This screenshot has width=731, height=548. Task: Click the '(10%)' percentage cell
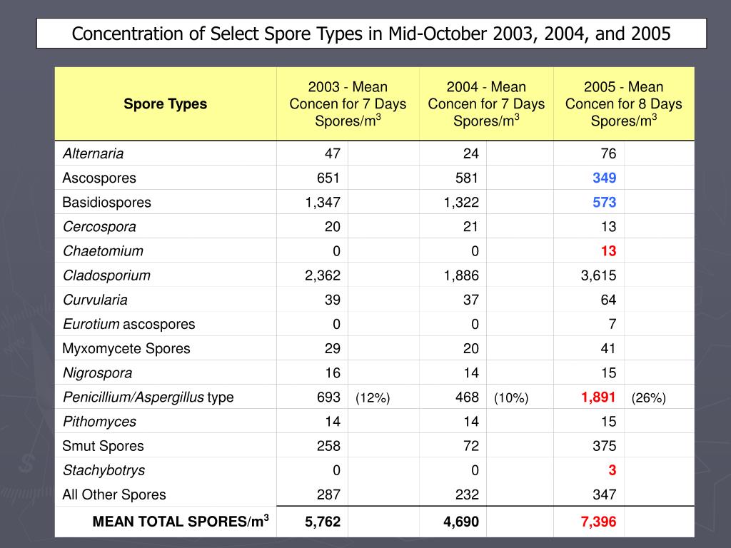point(511,398)
